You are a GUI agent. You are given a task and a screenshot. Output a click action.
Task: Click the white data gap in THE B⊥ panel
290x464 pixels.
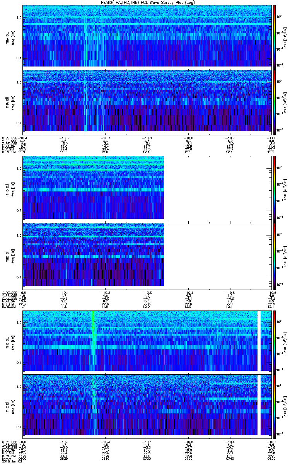pyautogui.click(x=259, y=341)
